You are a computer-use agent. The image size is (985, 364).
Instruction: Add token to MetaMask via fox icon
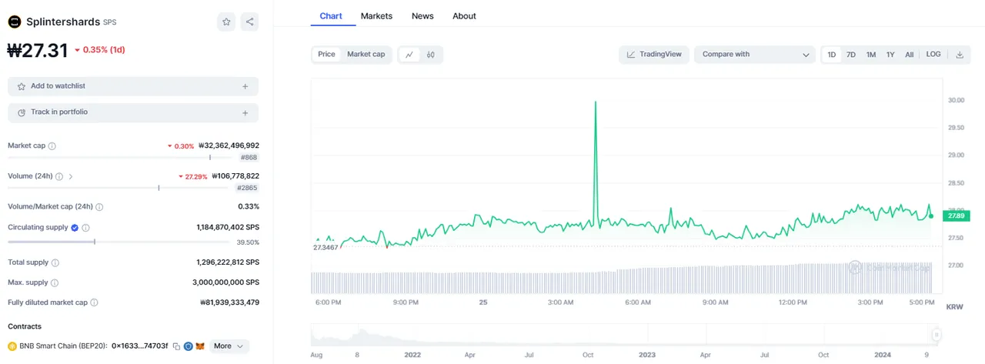click(200, 346)
